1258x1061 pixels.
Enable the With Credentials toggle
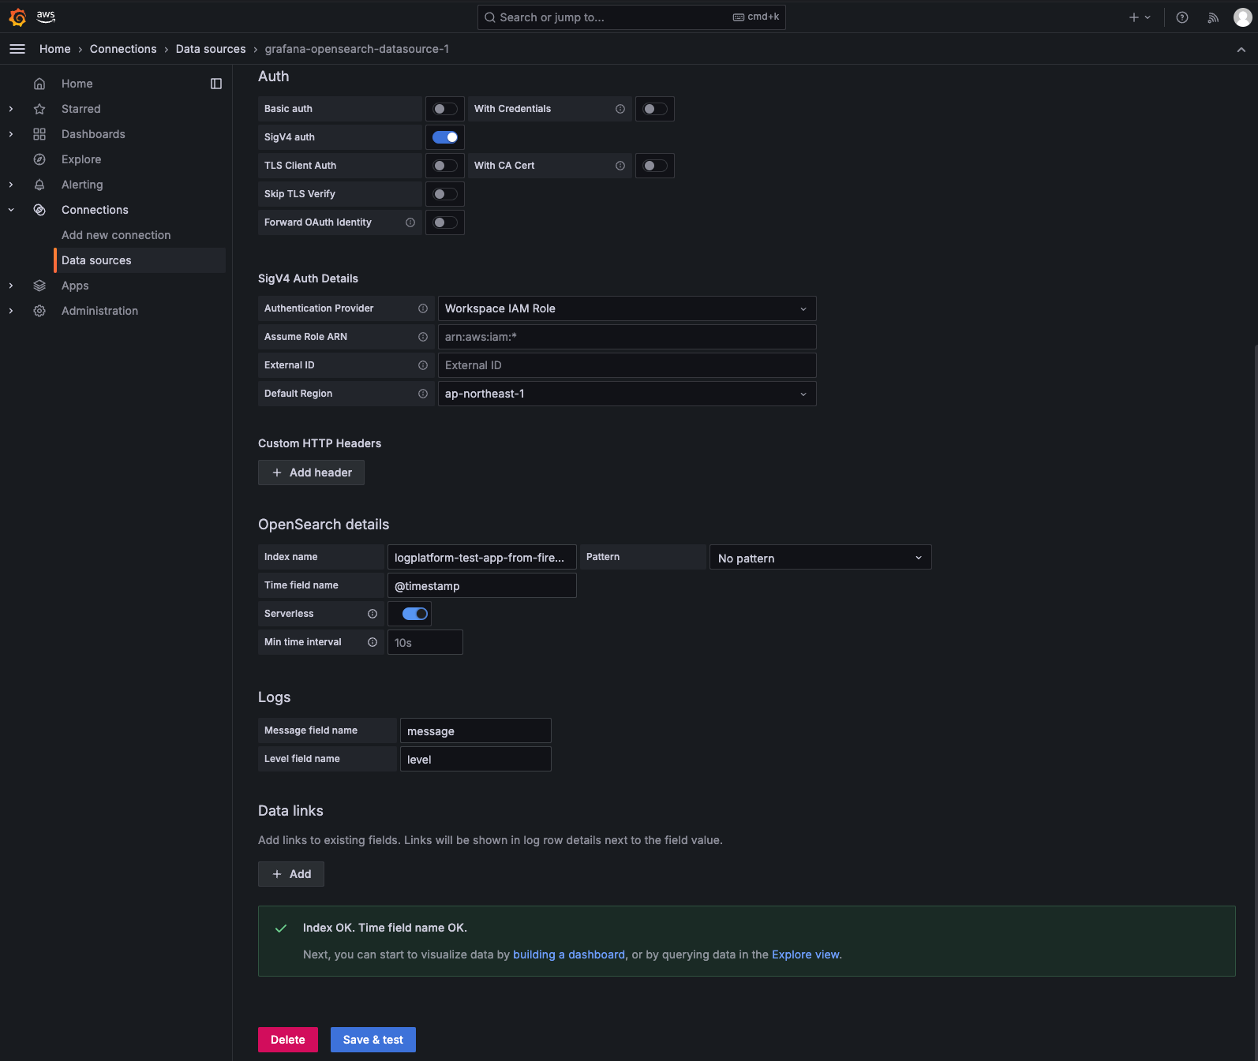[x=655, y=109]
